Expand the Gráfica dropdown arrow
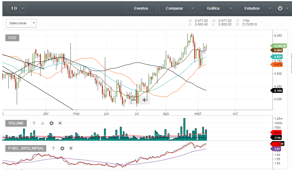Image resolution: width=292 pixels, height=170 pixels. point(231,8)
